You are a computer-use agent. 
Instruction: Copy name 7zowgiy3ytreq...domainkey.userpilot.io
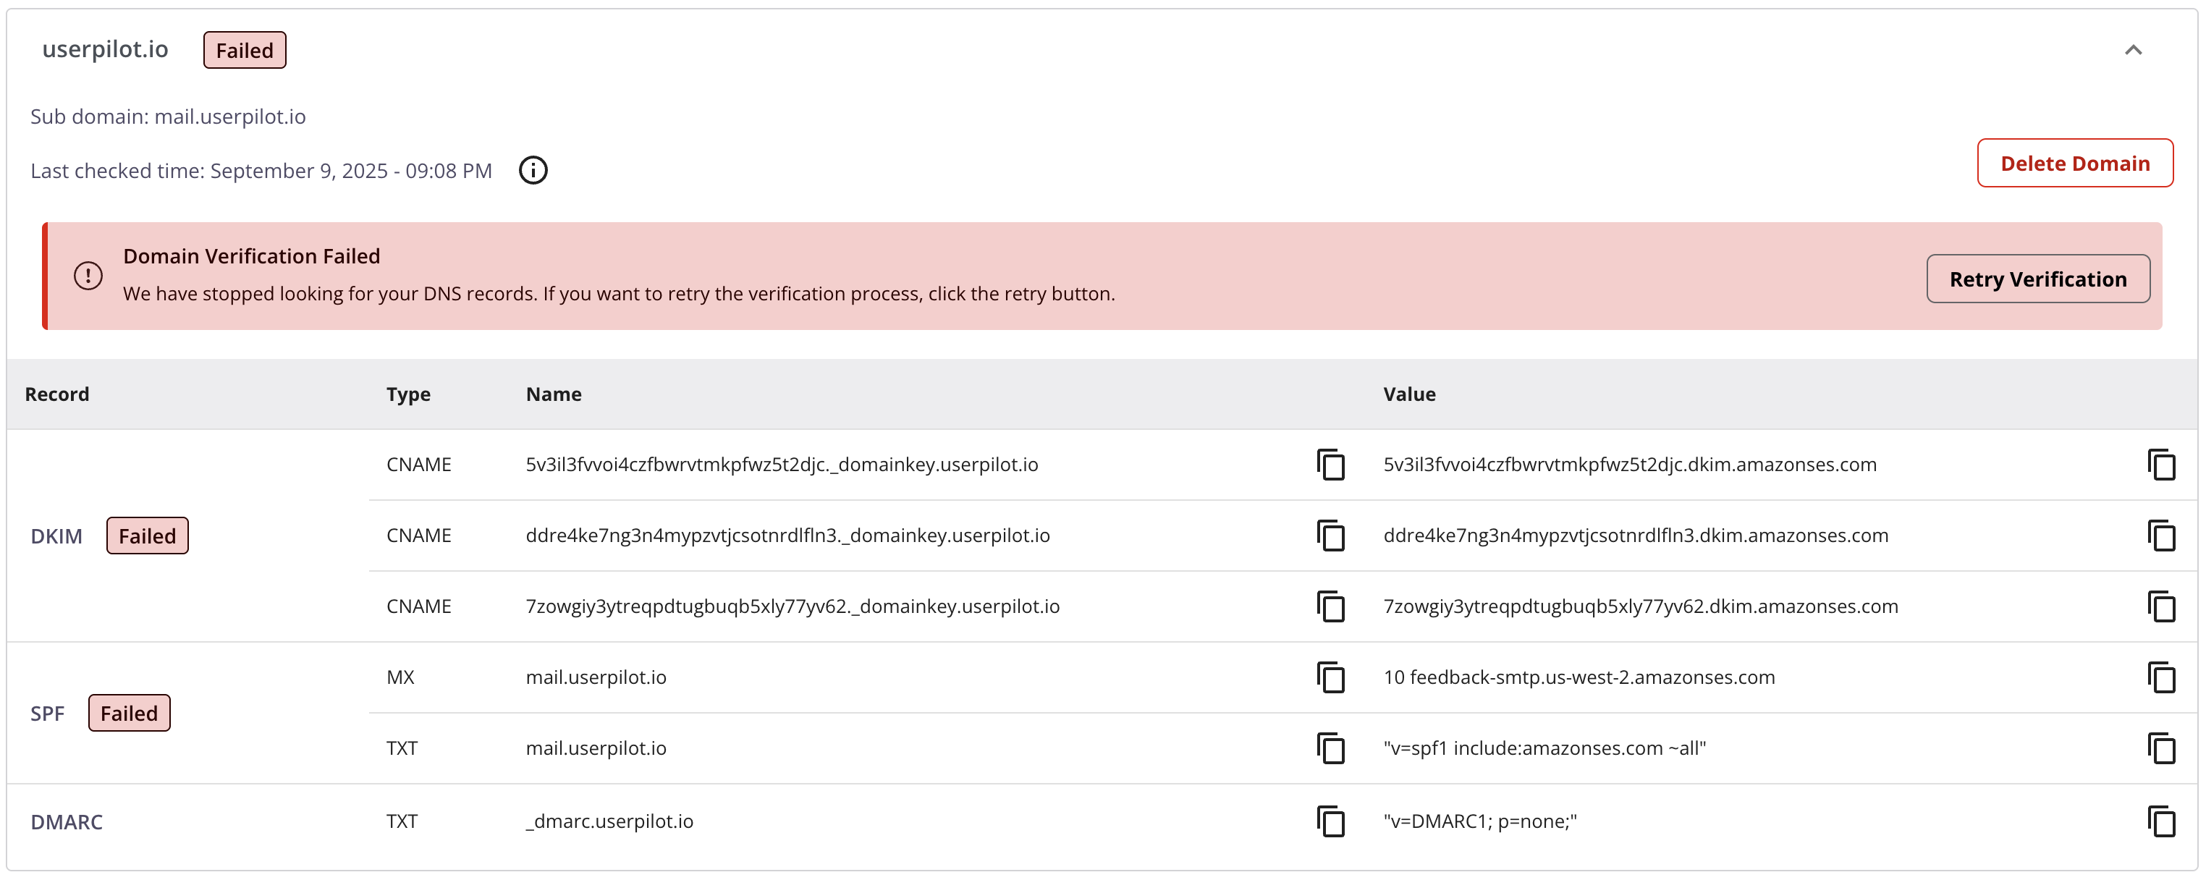[x=1330, y=607]
